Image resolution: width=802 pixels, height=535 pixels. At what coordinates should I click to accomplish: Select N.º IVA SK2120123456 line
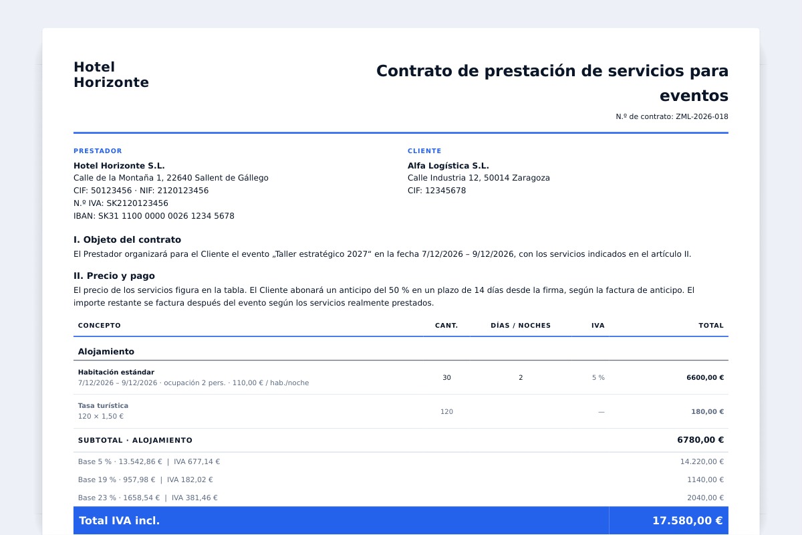[x=121, y=203]
